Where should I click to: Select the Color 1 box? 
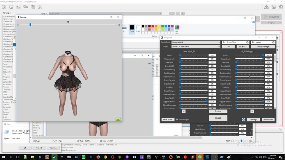point(132,29)
